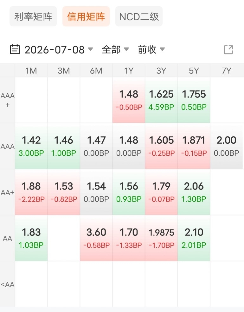Select the <AA rating row label

7,284
